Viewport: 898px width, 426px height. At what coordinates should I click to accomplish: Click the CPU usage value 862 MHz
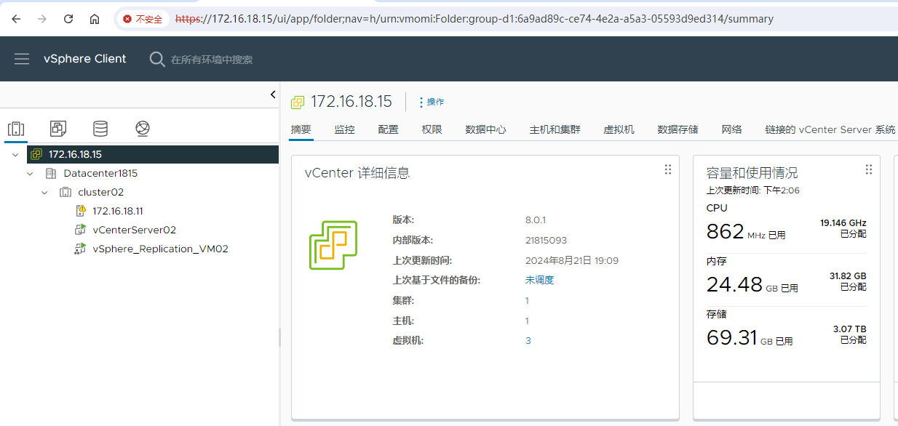tap(746, 232)
